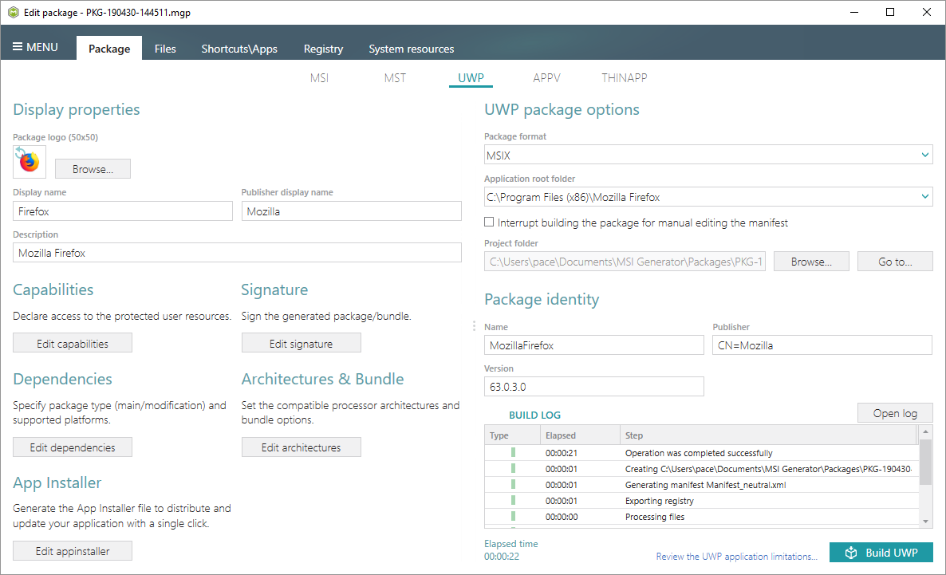Switch to the Files tab
Image resolution: width=946 pixels, height=575 pixels.
pos(165,49)
